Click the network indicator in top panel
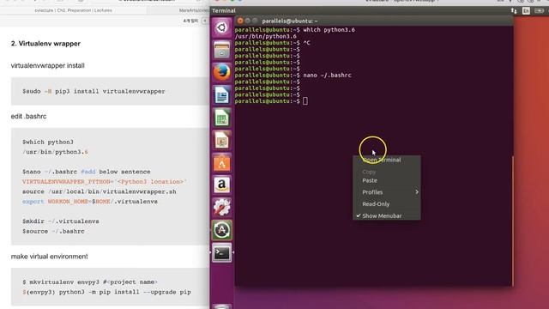The width and height of the screenshot is (549, 309). pyautogui.click(x=514, y=11)
